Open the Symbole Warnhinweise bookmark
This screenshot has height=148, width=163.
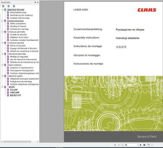coord(20,18)
